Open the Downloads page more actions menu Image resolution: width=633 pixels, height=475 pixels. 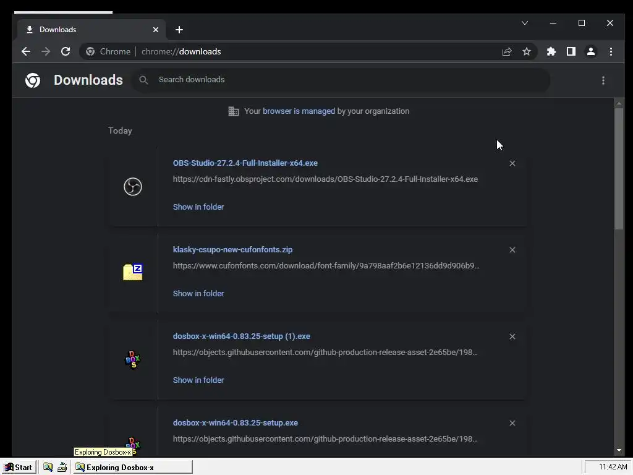[x=603, y=80]
